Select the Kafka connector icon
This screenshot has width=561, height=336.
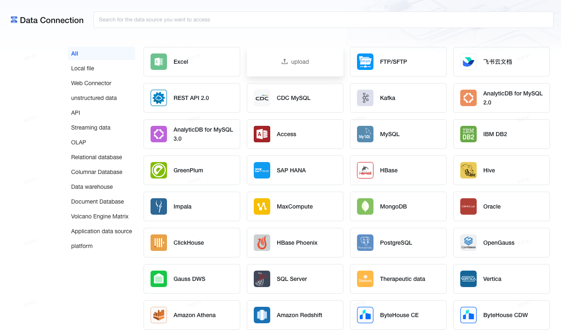[x=365, y=98]
